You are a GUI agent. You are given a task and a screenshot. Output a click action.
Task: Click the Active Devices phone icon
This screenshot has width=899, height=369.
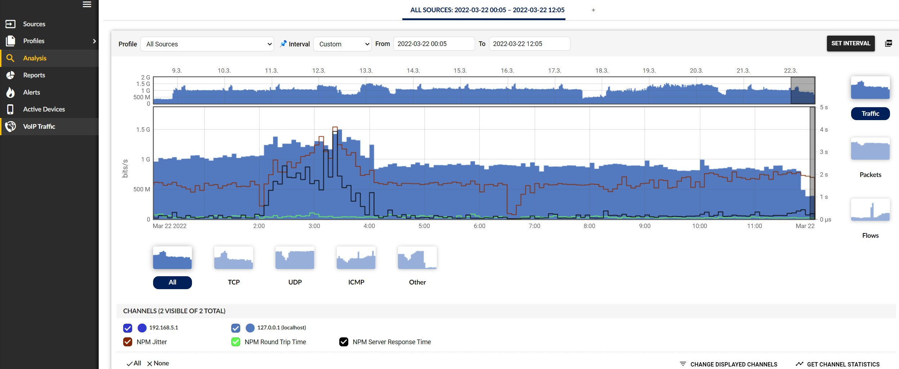(x=10, y=109)
